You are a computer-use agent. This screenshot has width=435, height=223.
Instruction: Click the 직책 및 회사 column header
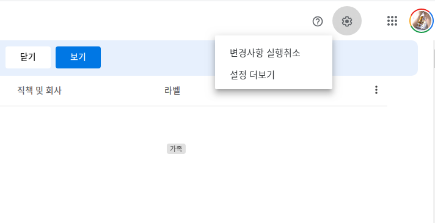39,90
